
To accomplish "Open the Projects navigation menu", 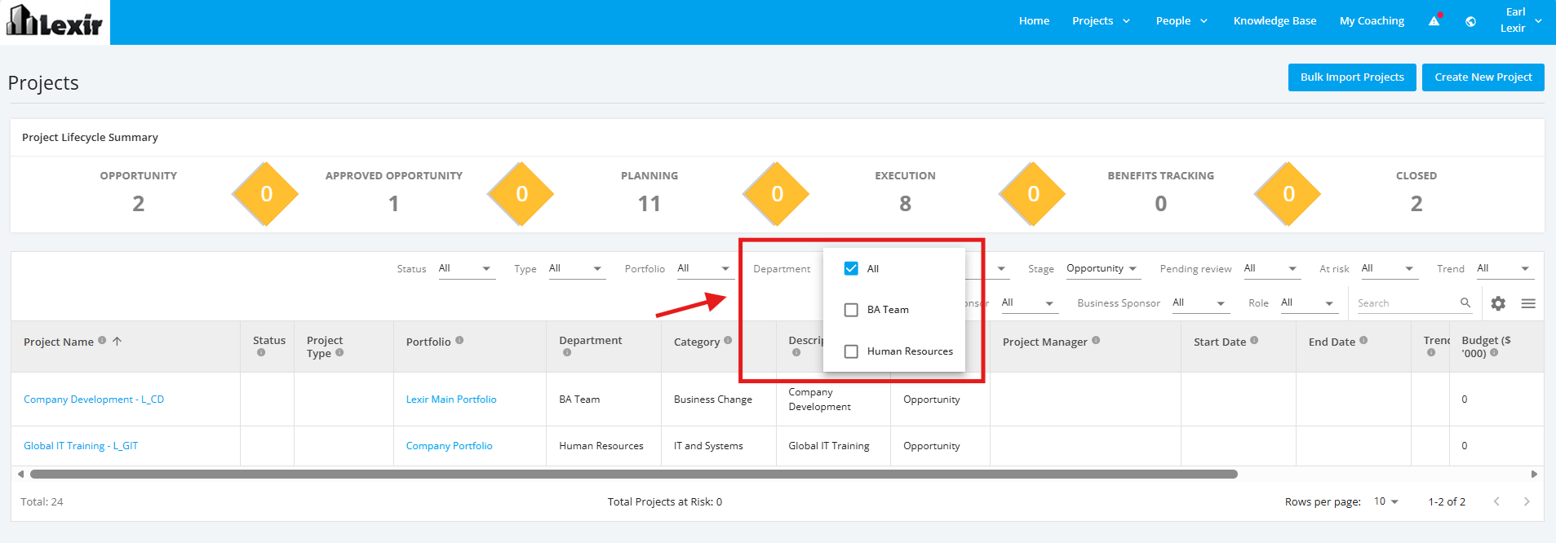I will (1101, 21).
